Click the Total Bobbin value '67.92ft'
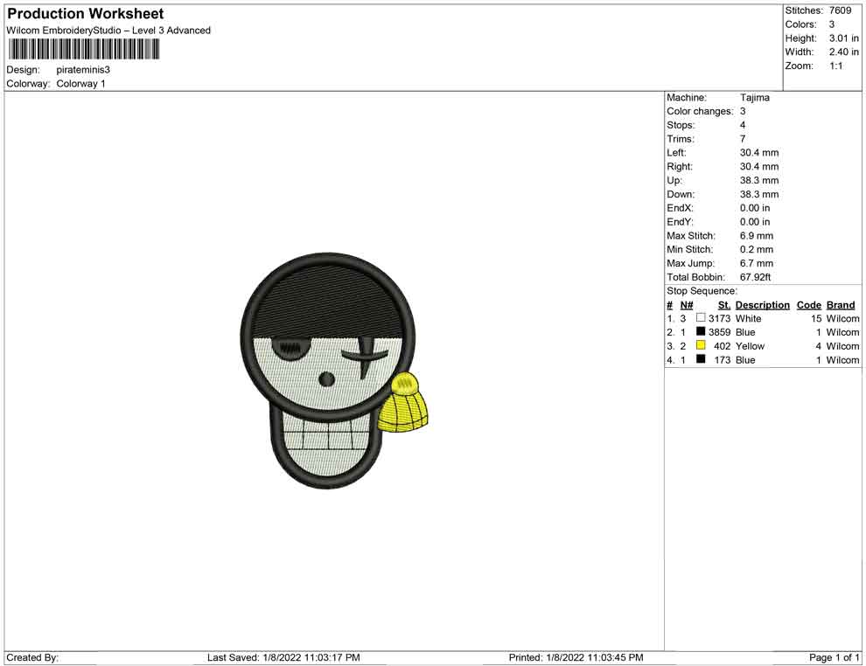This screenshot has height=666, width=866. click(756, 277)
